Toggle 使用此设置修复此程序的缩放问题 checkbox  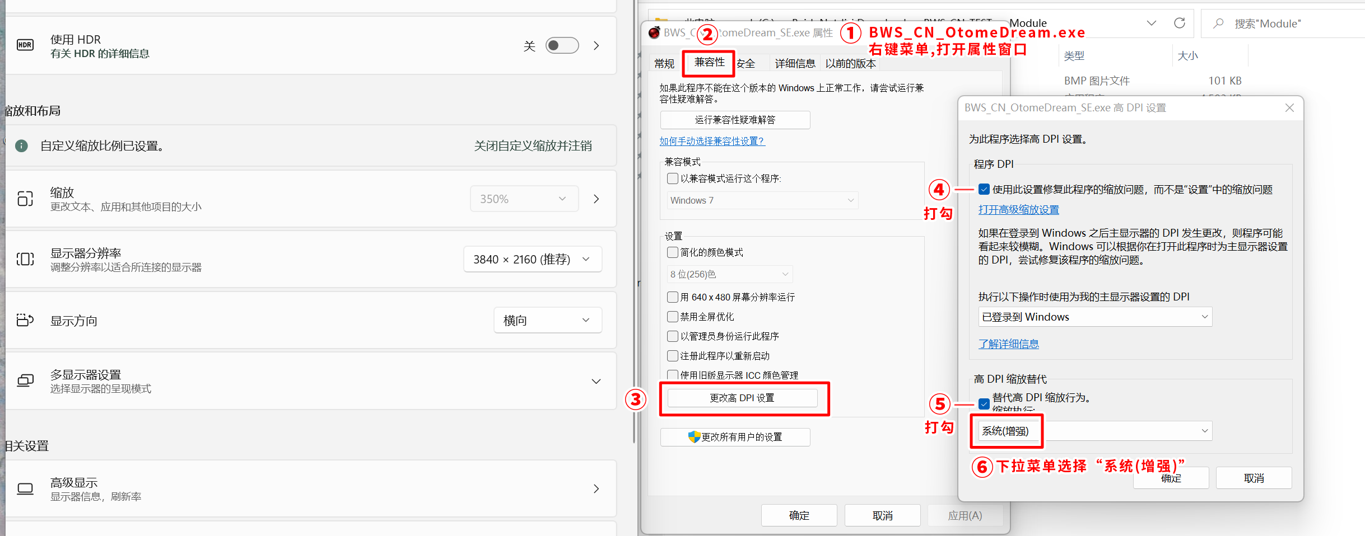pos(984,190)
